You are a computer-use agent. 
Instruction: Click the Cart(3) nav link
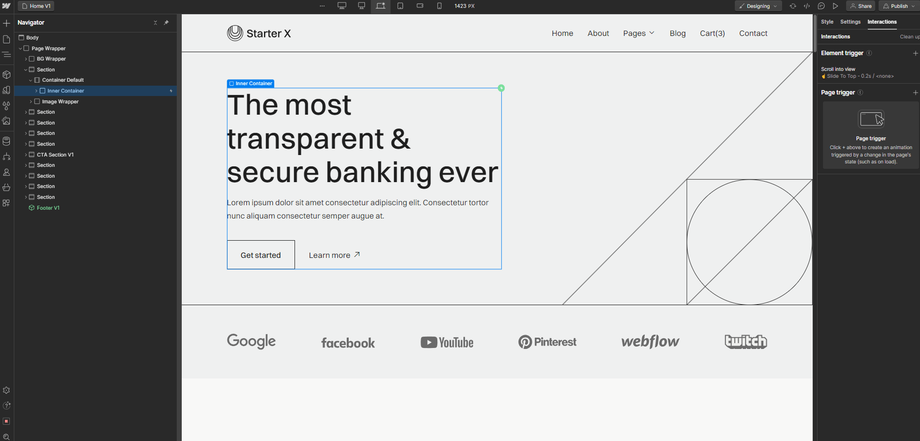[x=712, y=33]
